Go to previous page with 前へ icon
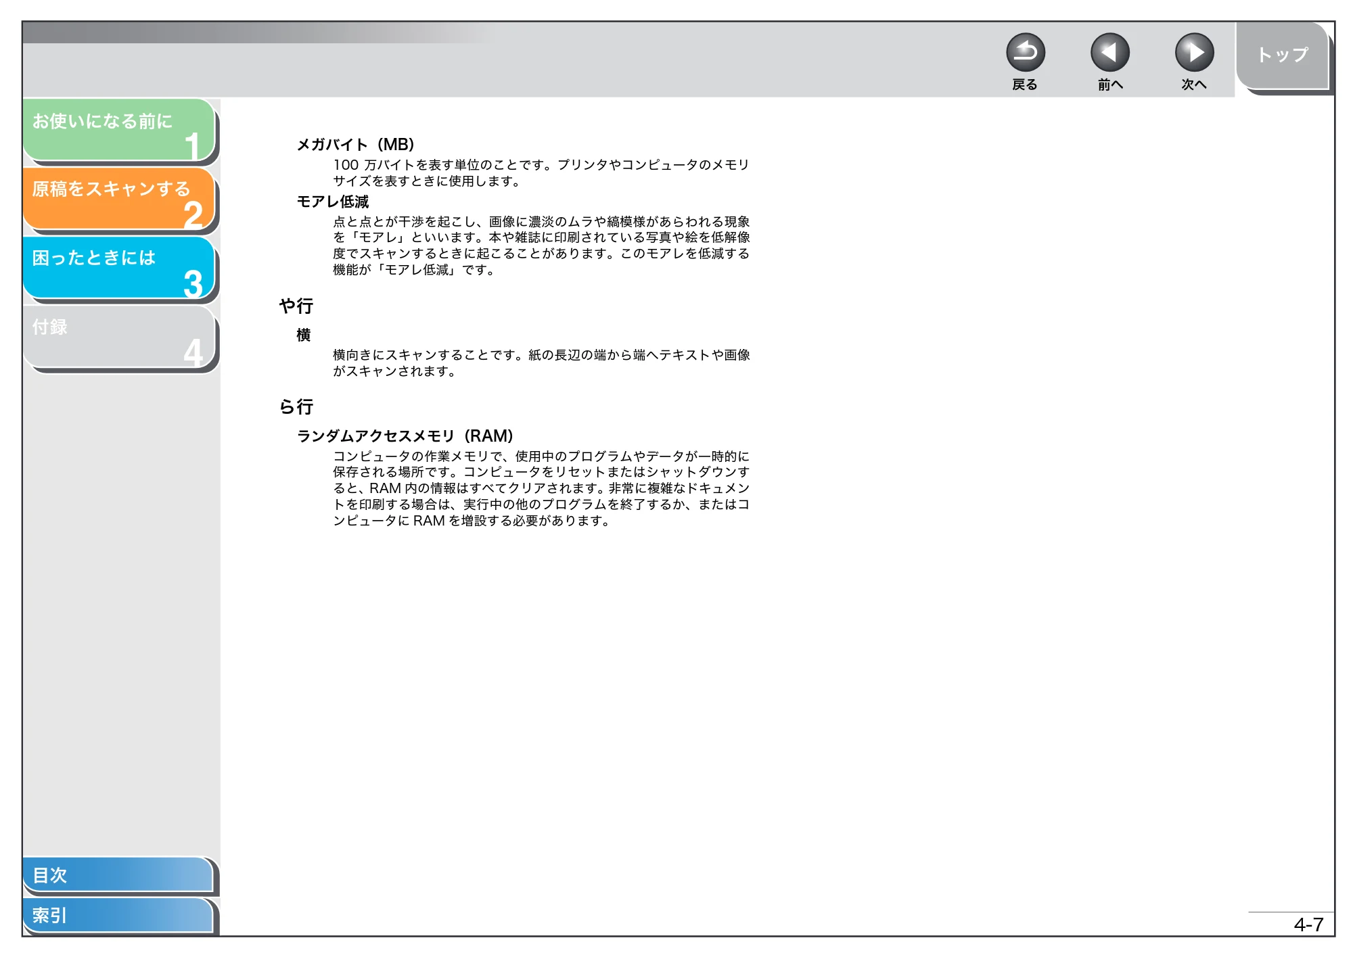Screen dimensions: 1353x957 (x=1110, y=53)
